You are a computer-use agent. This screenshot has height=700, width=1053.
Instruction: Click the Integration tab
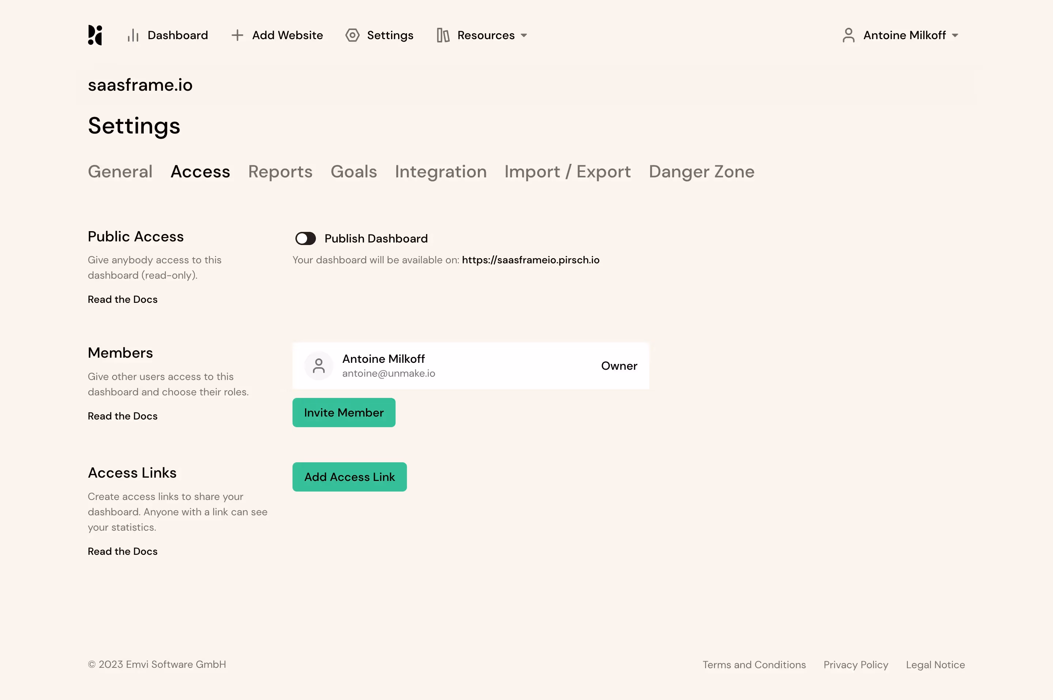[x=440, y=172]
